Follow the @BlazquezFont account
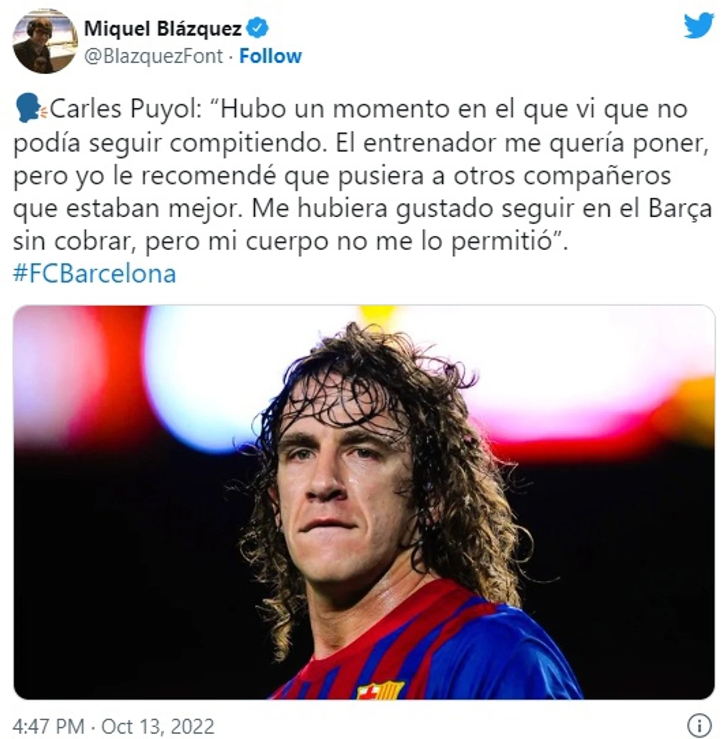 click(x=270, y=56)
